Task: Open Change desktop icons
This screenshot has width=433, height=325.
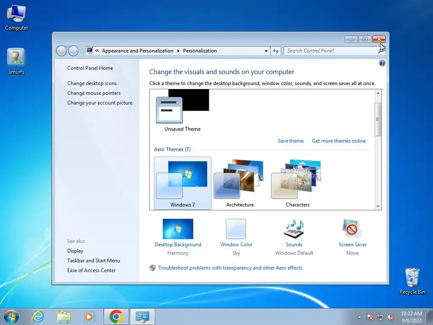Action: click(x=92, y=83)
